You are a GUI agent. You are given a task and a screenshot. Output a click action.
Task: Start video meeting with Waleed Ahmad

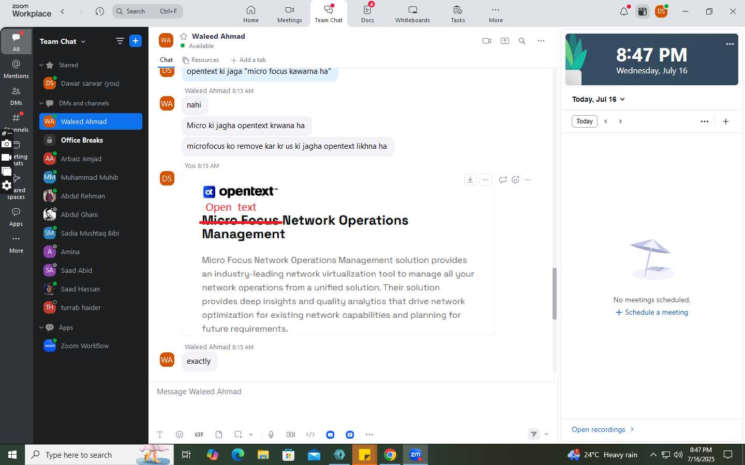click(487, 41)
